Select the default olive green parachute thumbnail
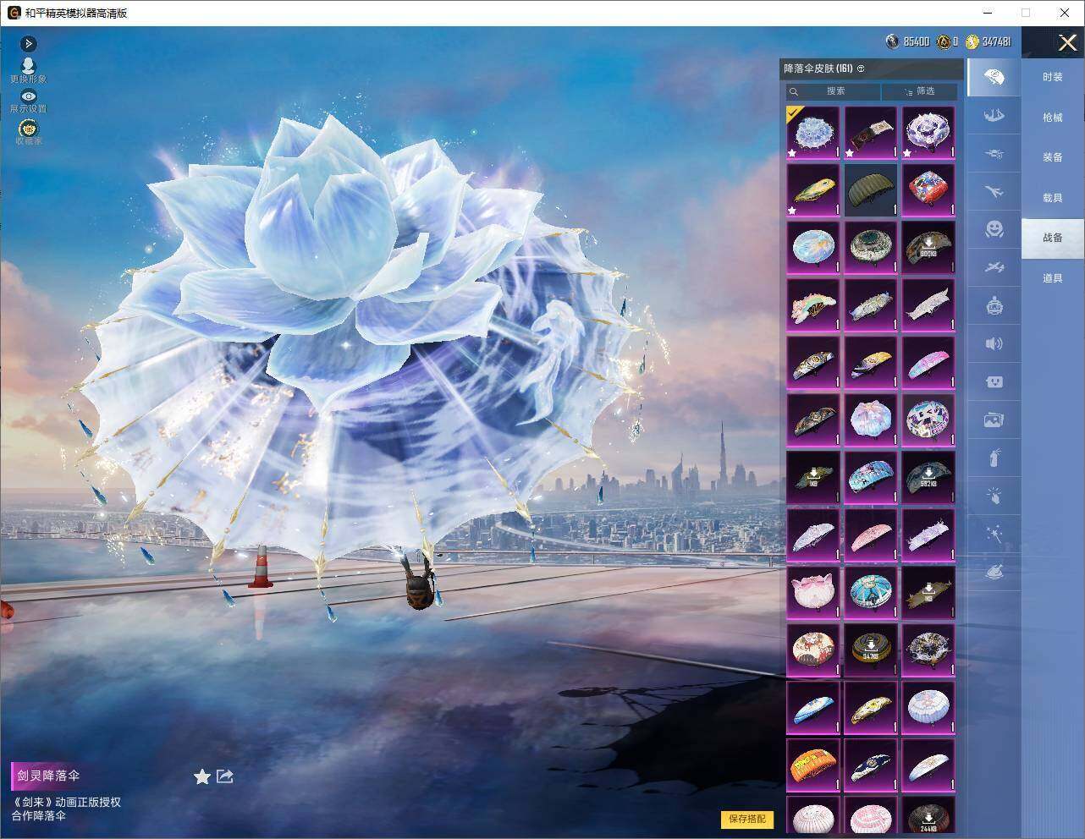 click(871, 190)
